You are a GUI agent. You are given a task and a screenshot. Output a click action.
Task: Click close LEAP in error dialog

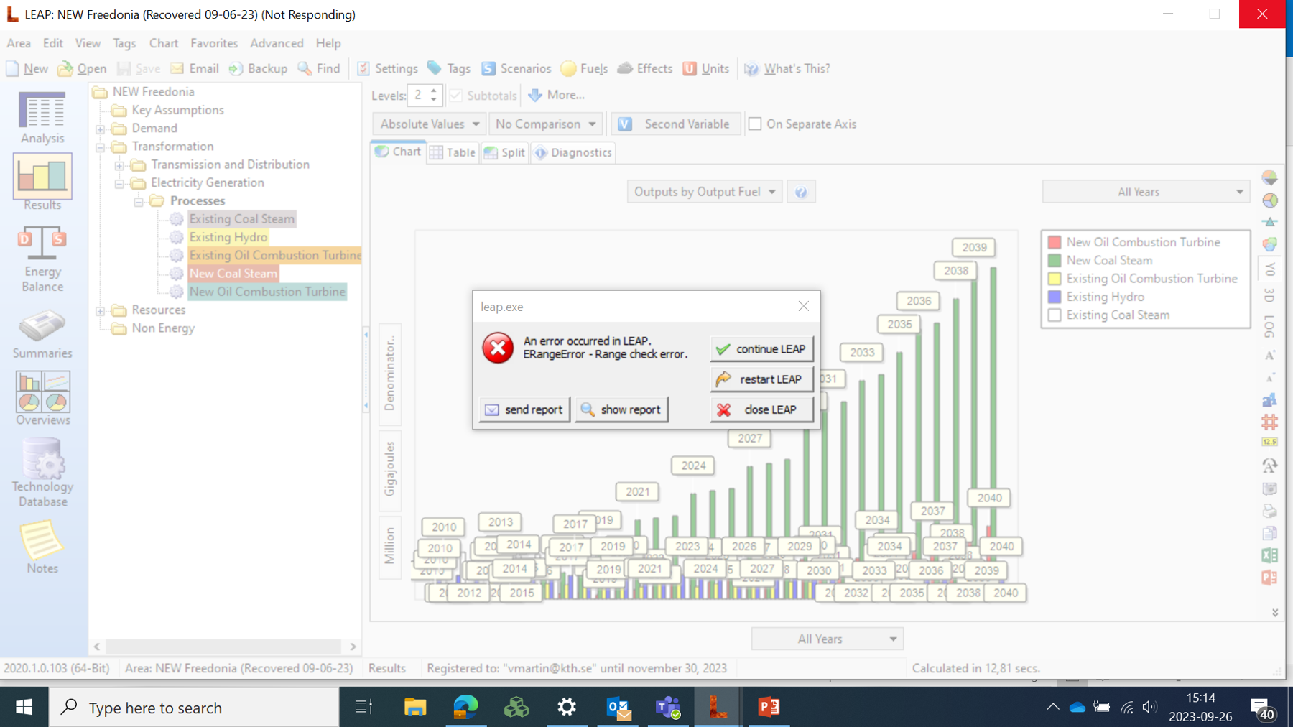[761, 409]
